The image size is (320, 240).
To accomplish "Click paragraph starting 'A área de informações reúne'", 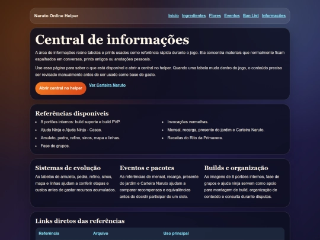I will [x=160, y=56].
